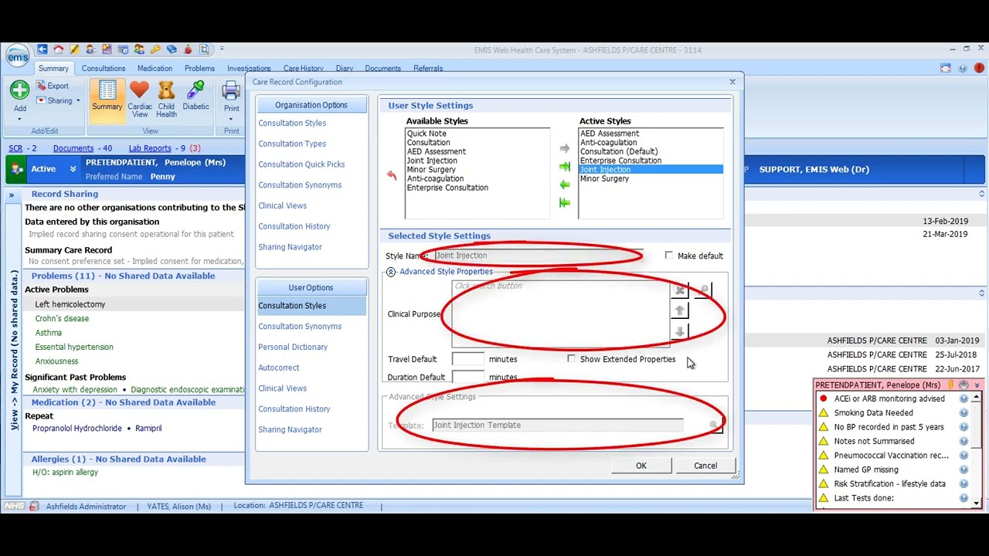
Task: Click the Style Name field
Action: [539, 256]
